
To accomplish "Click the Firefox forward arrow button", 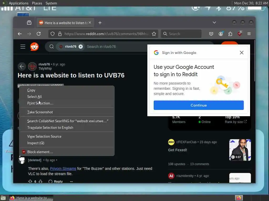I will pos(29,34).
